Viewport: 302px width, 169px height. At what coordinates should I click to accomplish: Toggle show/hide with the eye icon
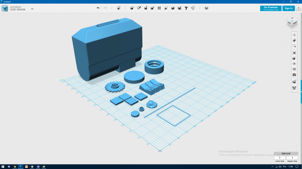click(x=294, y=64)
